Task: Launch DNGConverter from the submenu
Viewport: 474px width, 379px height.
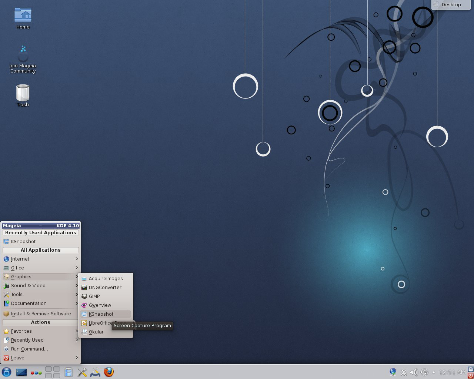Action: click(x=106, y=288)
